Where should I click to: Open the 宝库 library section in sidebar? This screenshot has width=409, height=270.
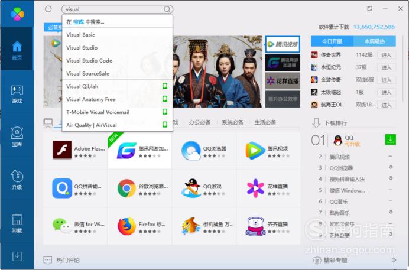(17, 136)
